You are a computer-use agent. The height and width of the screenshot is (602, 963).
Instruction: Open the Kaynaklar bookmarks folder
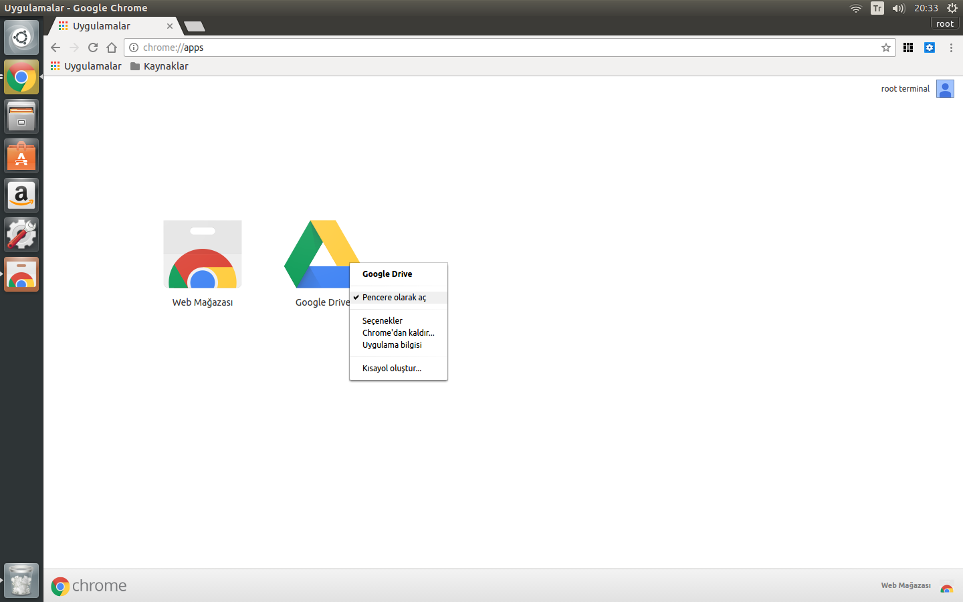pyautogui.click(x=159, y=66)
